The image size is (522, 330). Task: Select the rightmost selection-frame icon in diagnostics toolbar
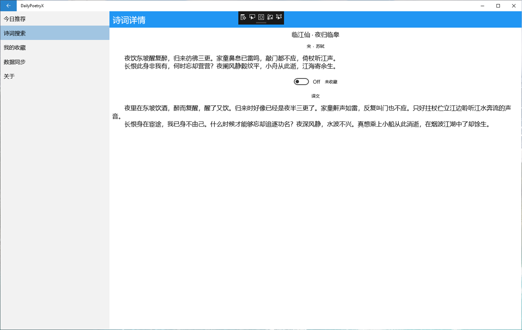pyautogui.click(x=279, y=18)
